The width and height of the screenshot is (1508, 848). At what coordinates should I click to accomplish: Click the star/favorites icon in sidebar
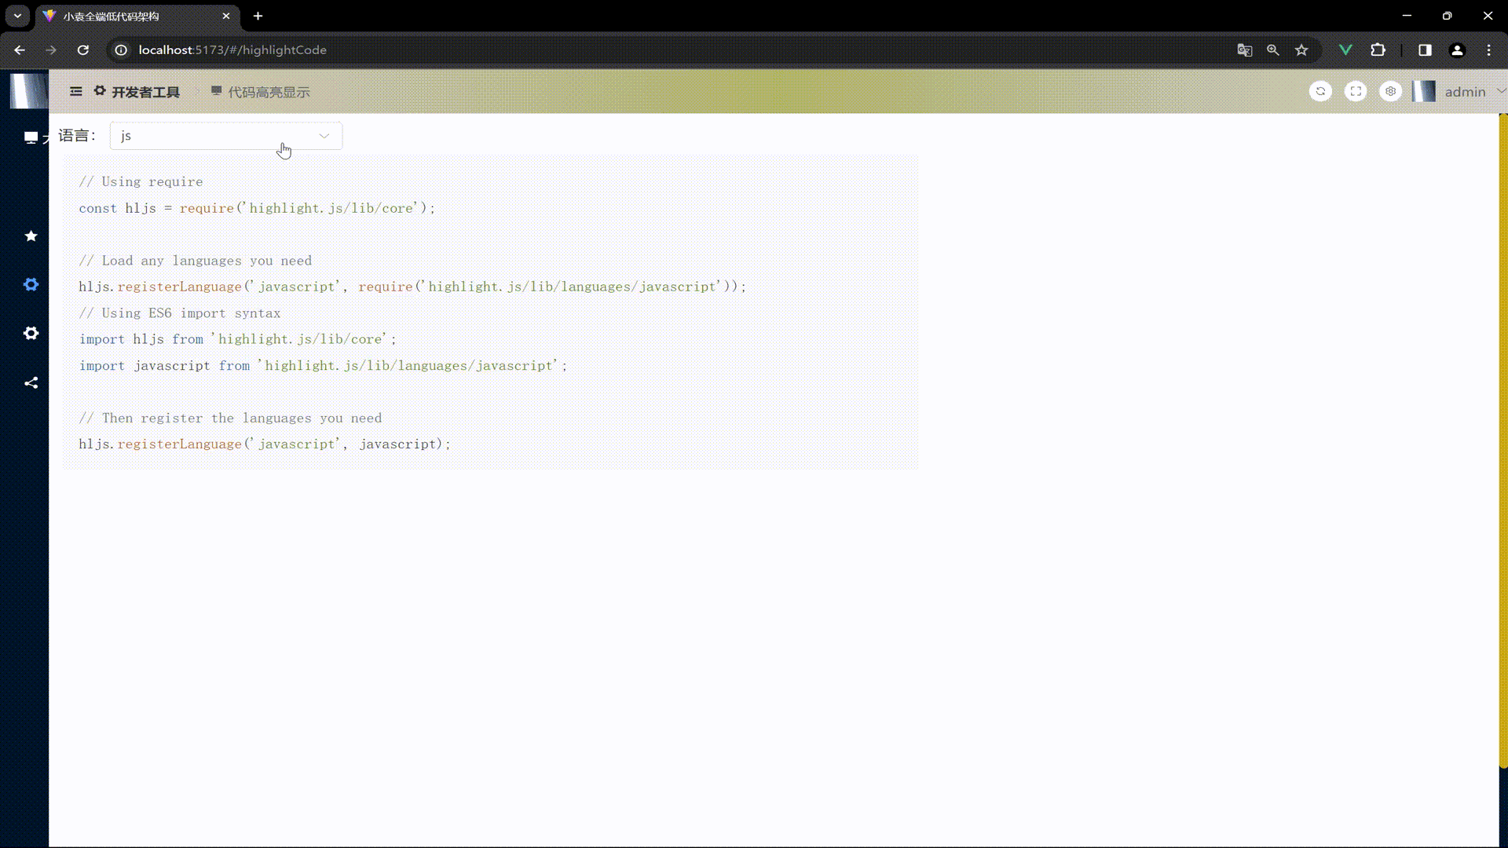click(x=30, y=236)
